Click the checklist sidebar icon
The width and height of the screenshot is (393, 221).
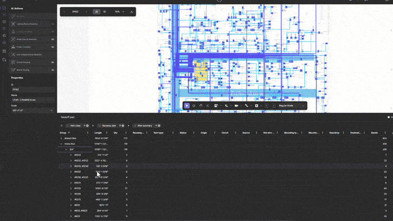pos(4,51)
